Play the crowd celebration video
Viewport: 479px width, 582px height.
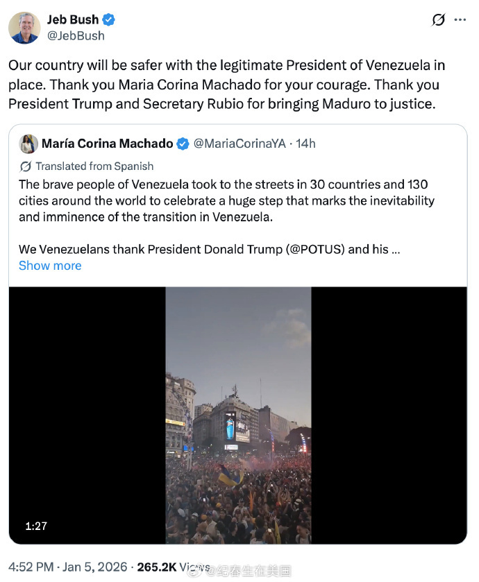point(238,415)
